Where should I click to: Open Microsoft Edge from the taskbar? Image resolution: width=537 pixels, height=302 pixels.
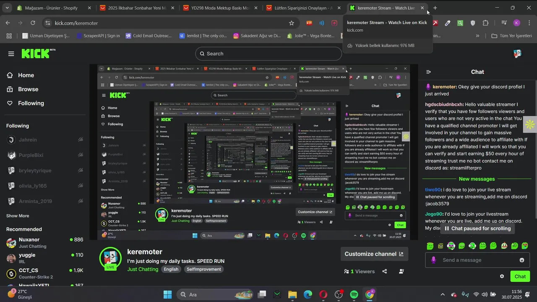(308, 294)
